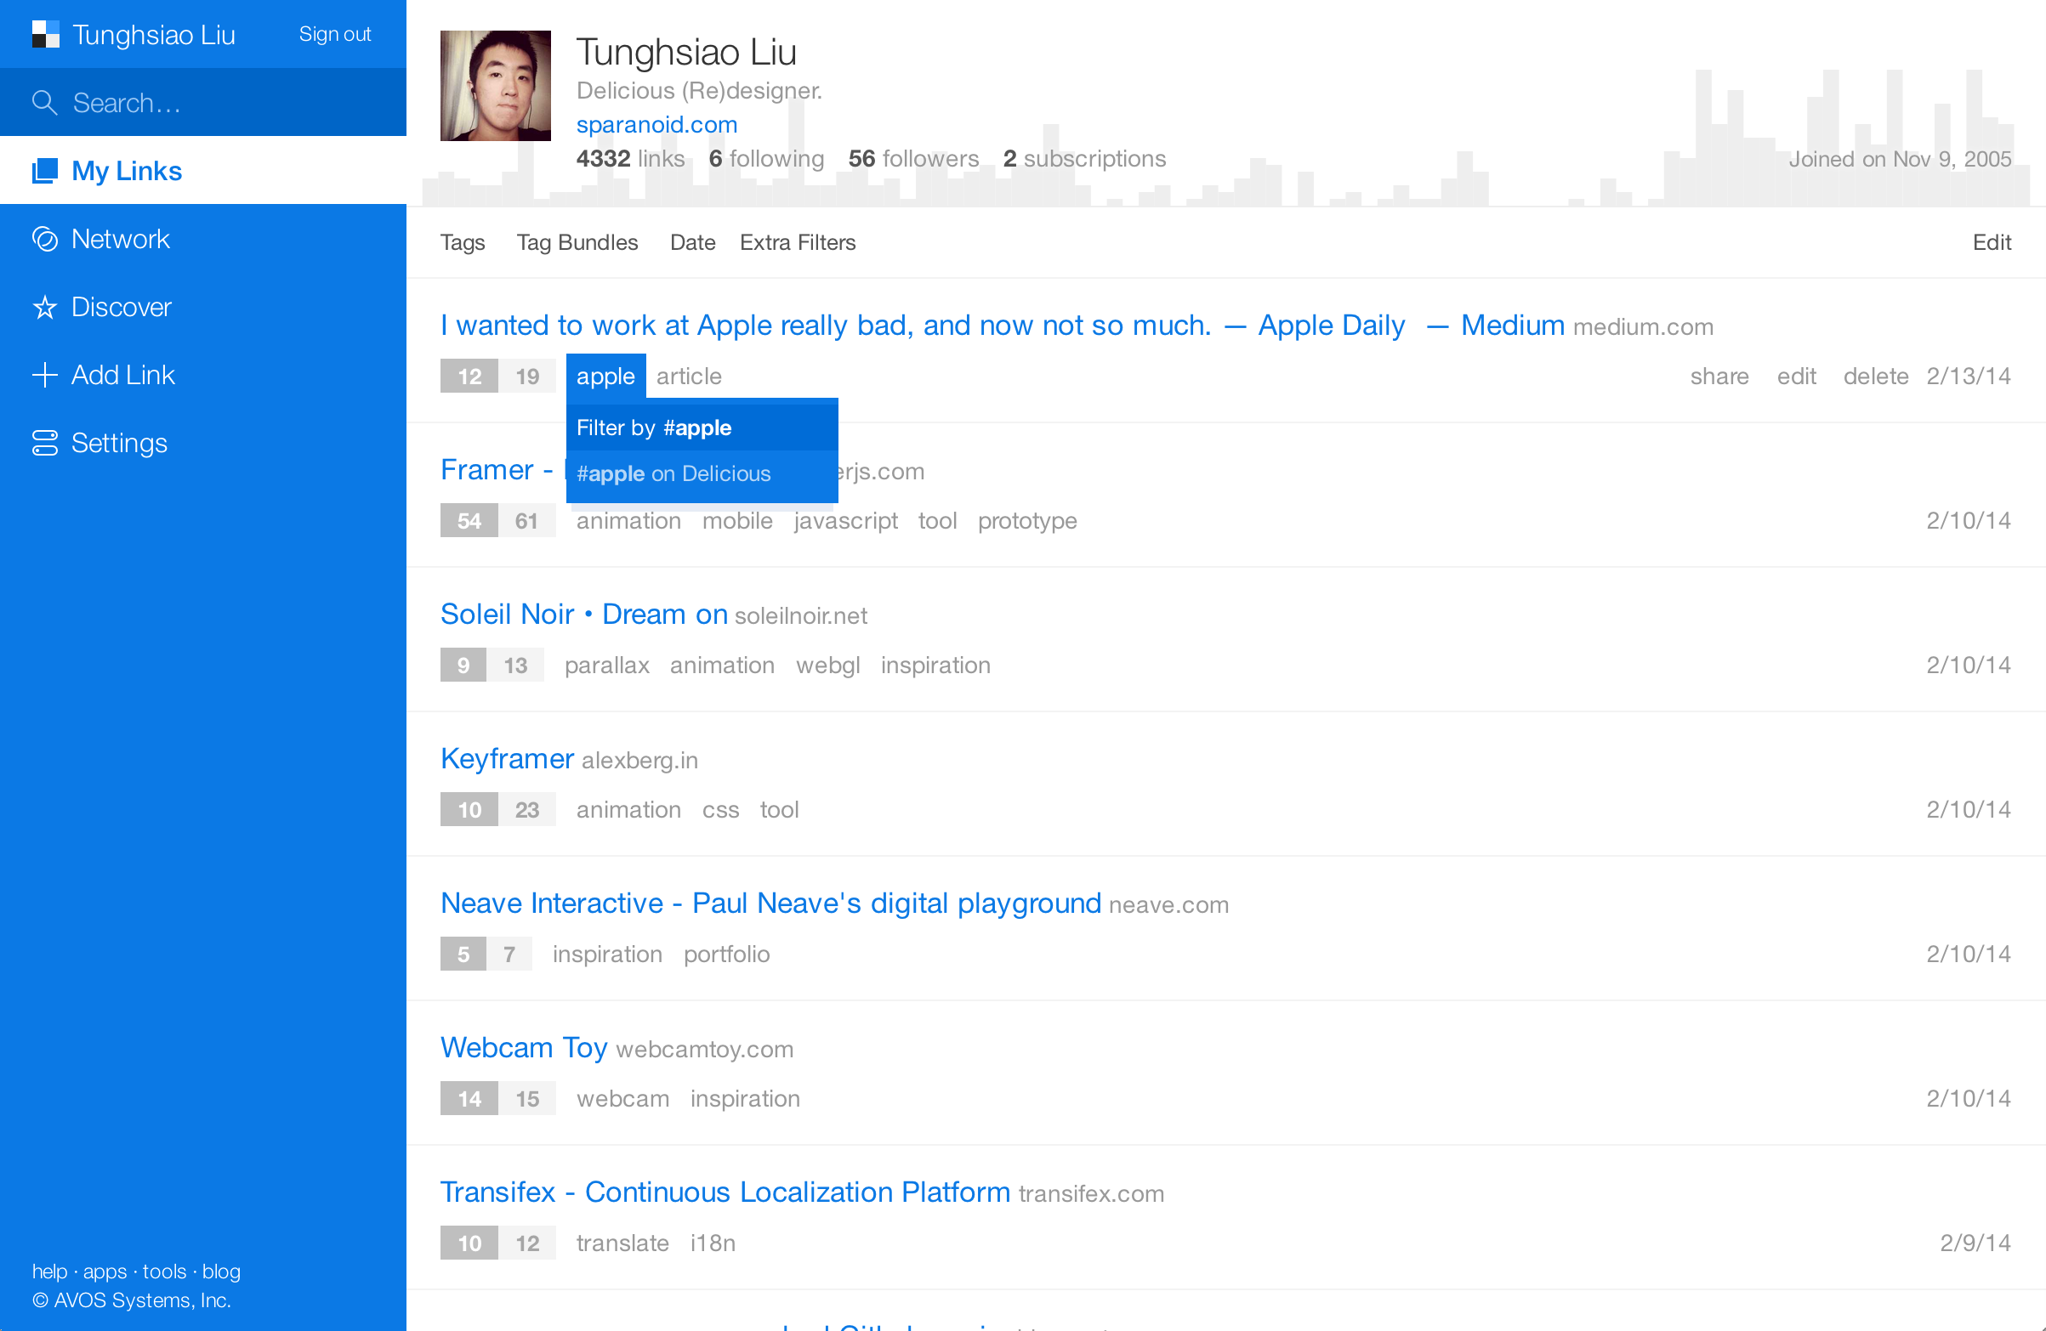The image size is (2046, 1331).
Task: Click the profile photo thumbnail
Action: pos(495,86)
